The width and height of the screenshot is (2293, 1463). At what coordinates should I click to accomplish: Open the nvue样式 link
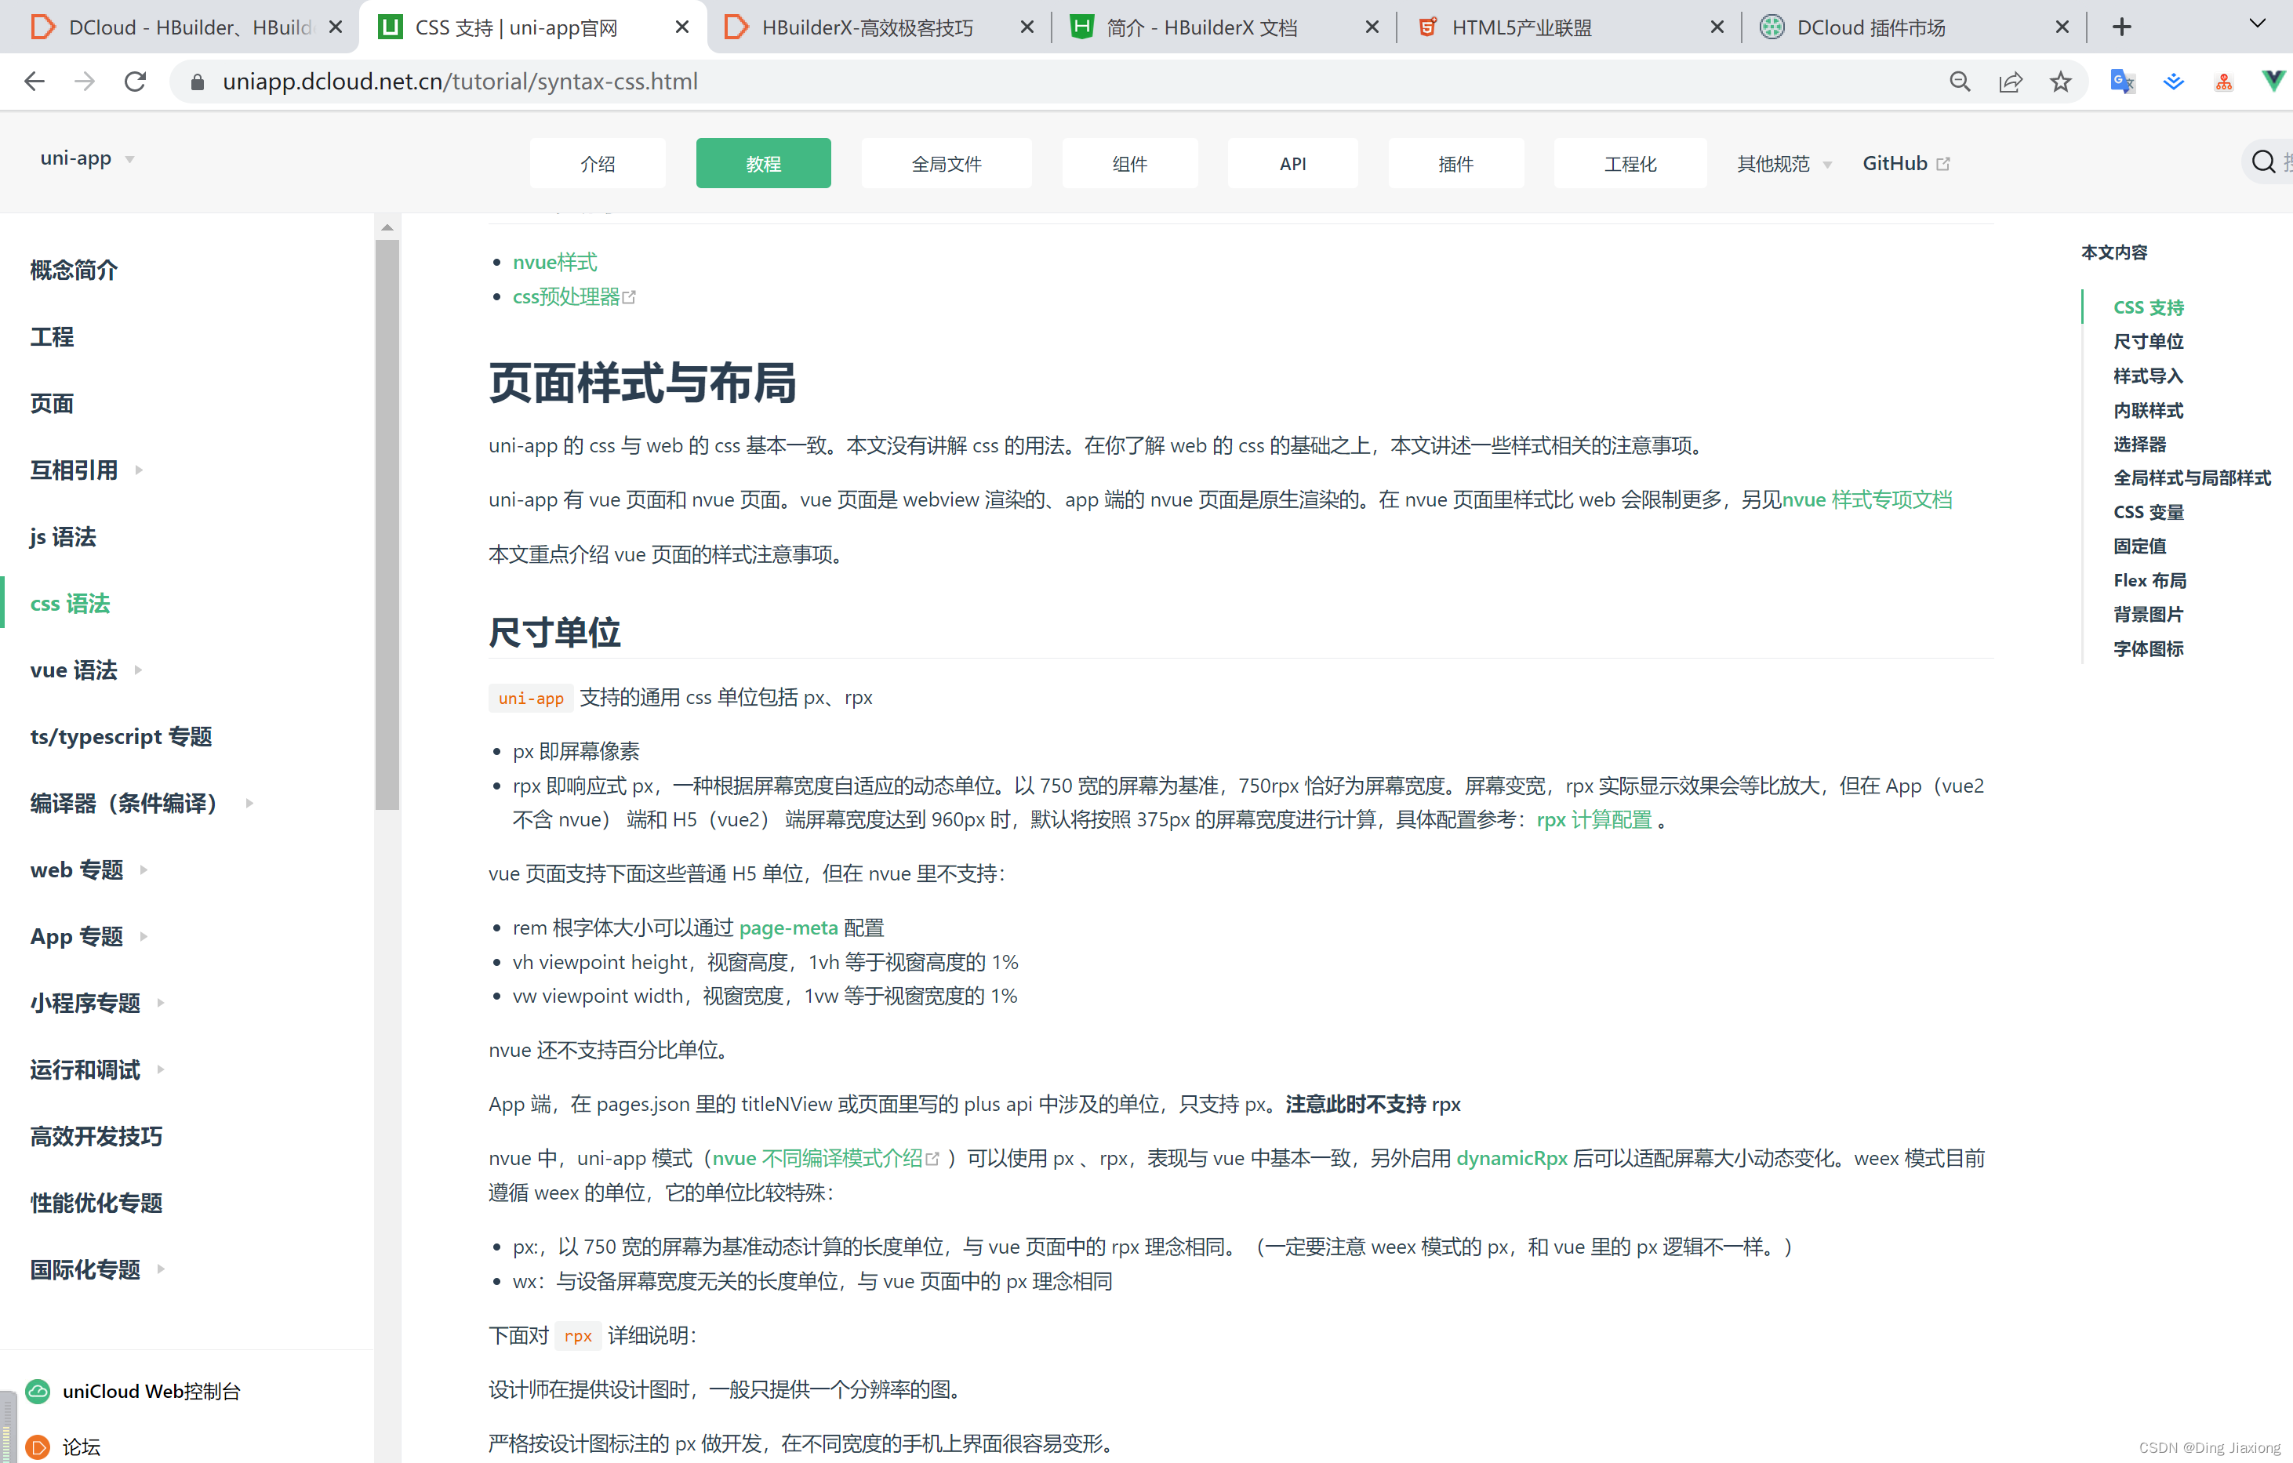[554, 262]
